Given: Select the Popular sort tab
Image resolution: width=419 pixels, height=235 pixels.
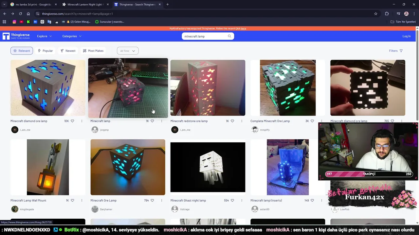Looking at the screenshot, I should tap(45, 51).
